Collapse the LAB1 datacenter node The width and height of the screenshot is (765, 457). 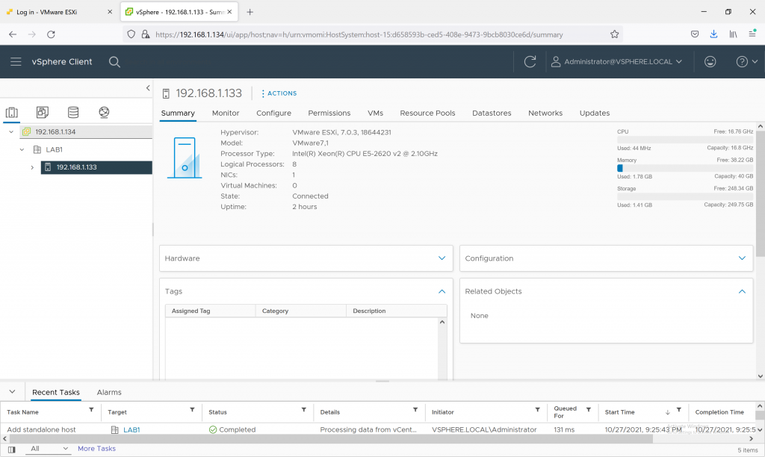tap(22, 150)
